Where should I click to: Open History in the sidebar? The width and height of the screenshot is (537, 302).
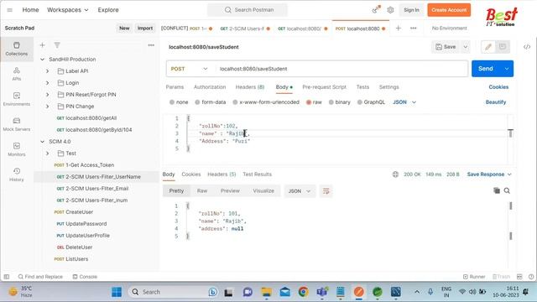point(17,174)
